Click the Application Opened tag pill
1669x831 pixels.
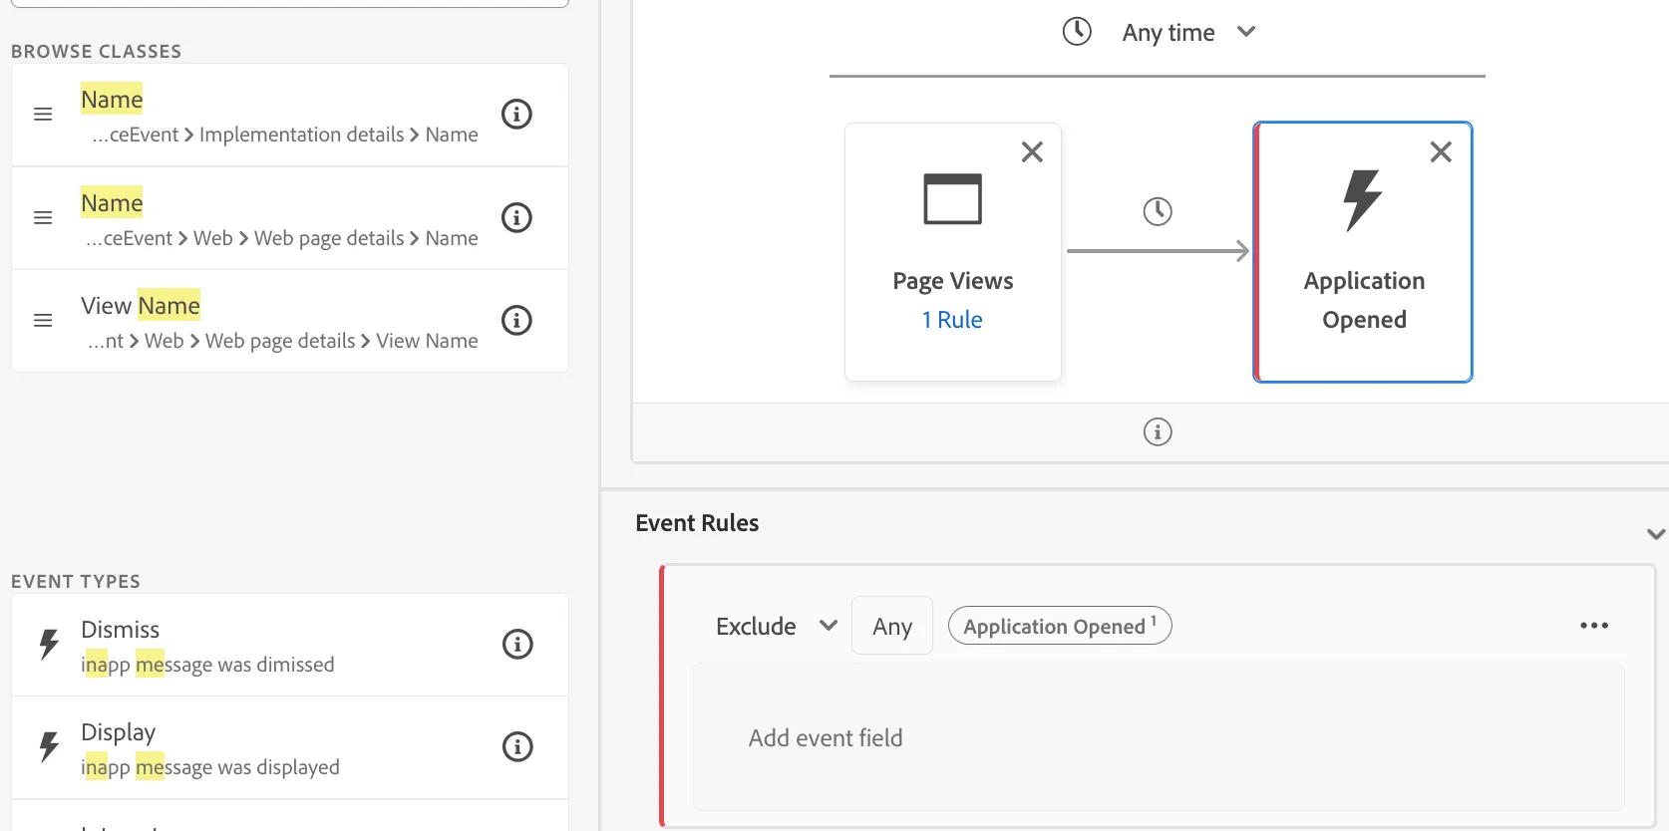[x=1060, y=626]
